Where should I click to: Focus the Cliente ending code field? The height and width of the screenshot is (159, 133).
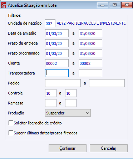90,63
